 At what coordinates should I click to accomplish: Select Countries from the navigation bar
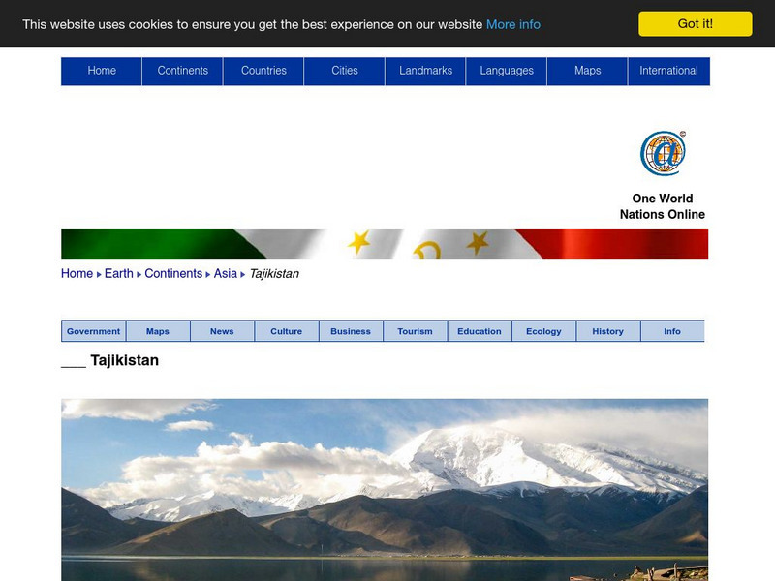tap(264, 70)
